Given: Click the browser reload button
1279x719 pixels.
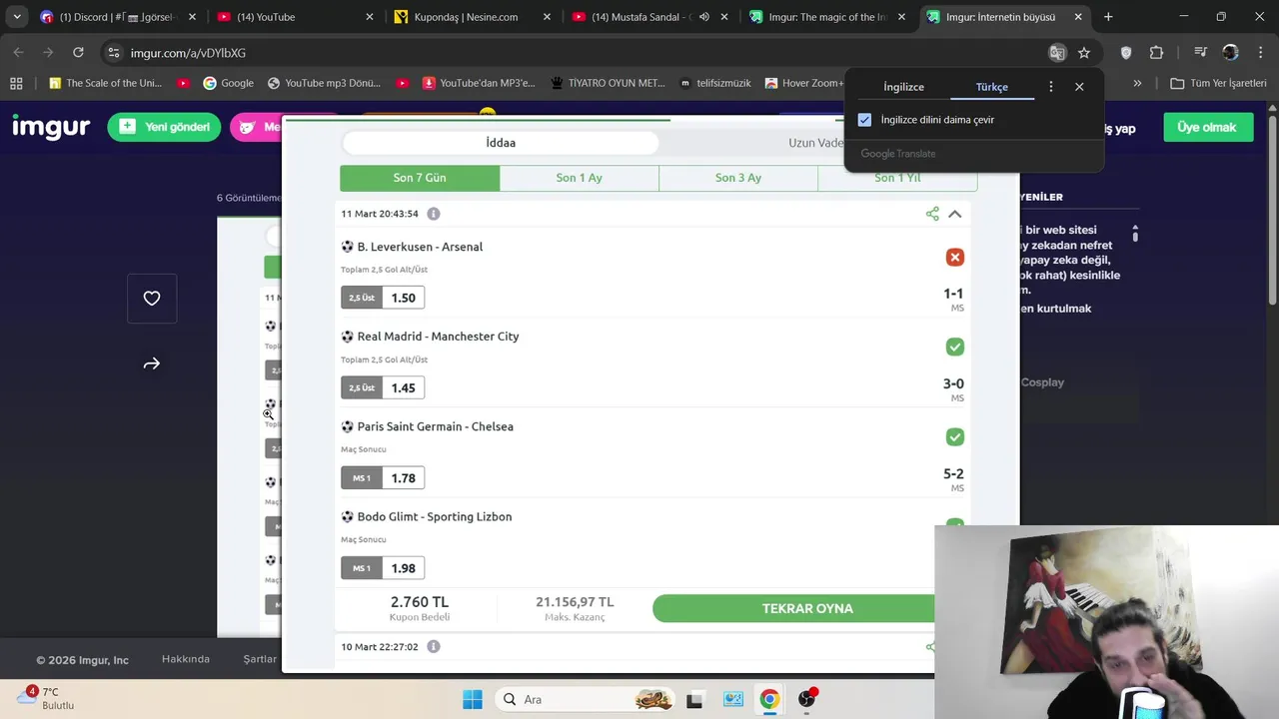Looking at the screenshot, I should [x=78, y=53].
